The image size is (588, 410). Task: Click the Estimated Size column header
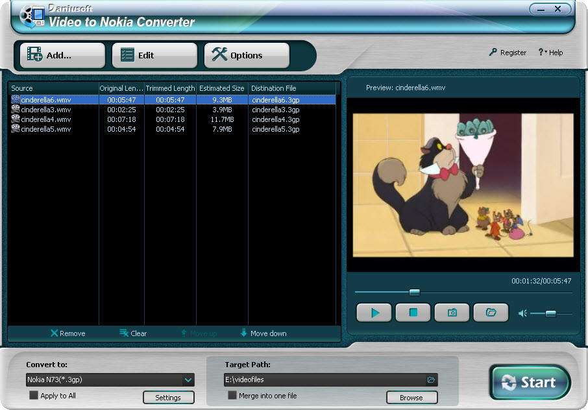(222, 88)
